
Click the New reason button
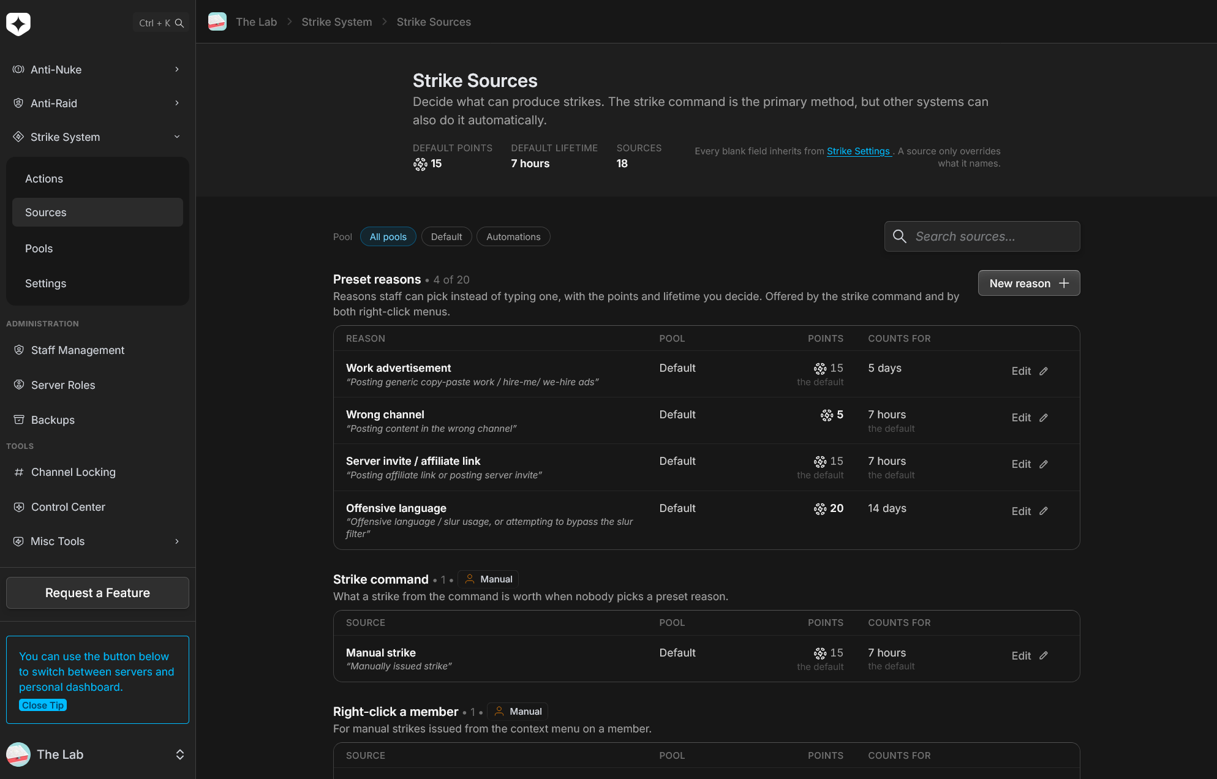coord(1029,283)
